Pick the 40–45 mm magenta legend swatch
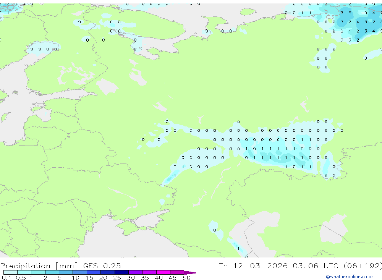Image resolution: width=382 pixels, height=280 pixels. click(163, 272)
